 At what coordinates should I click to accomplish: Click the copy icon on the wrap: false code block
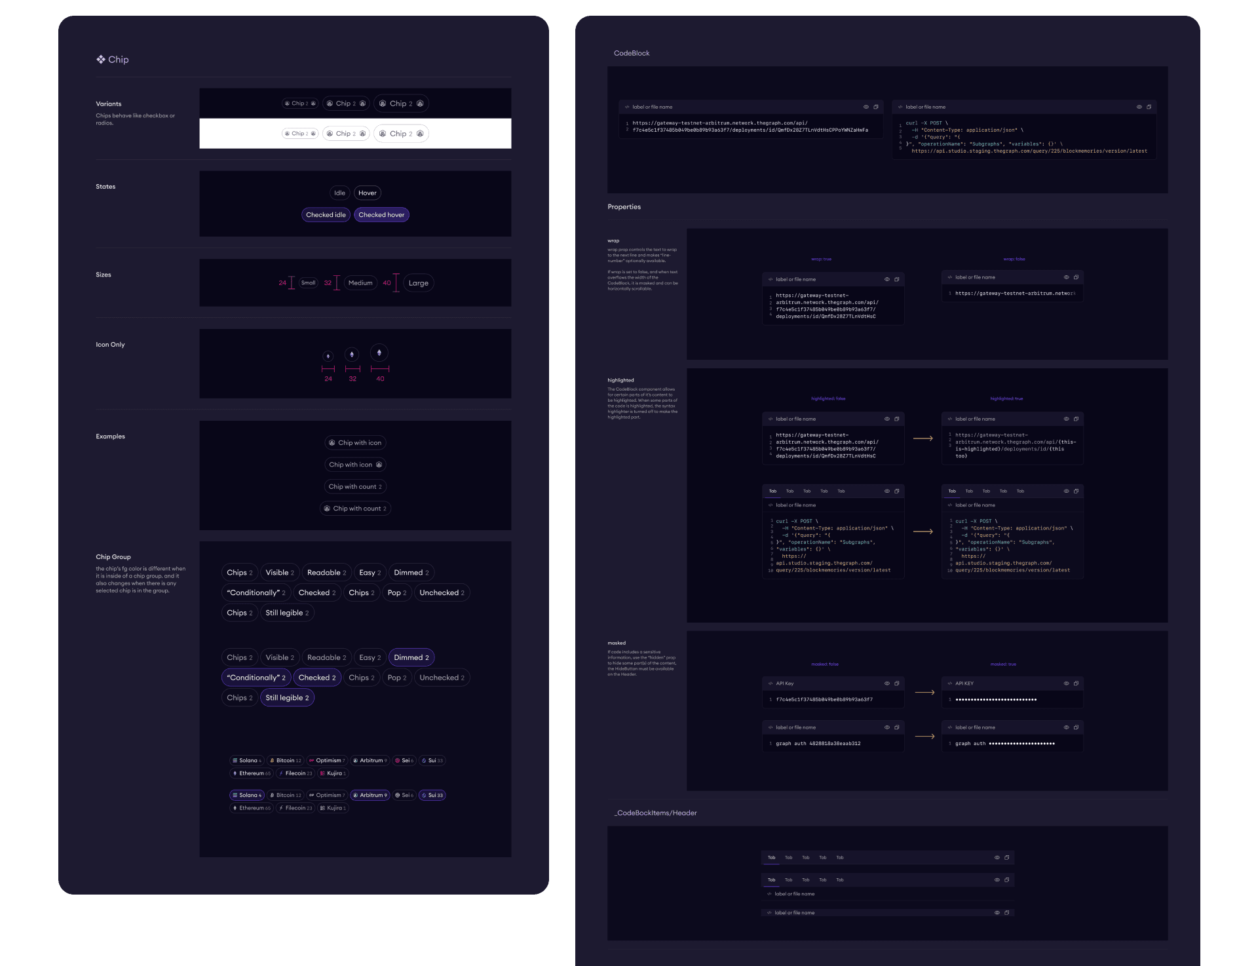click(x=1076, y=277)
